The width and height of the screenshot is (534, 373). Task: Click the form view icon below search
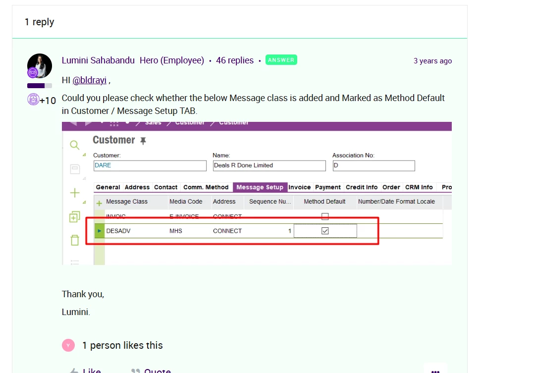tap(75, 169)
